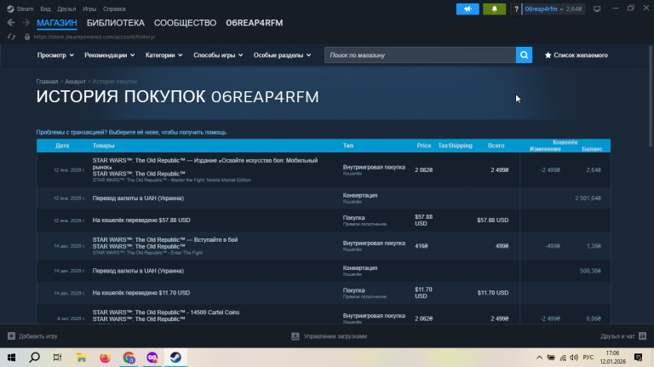
Task: Open purple mask app in taskbar
Action: [152, 358]
